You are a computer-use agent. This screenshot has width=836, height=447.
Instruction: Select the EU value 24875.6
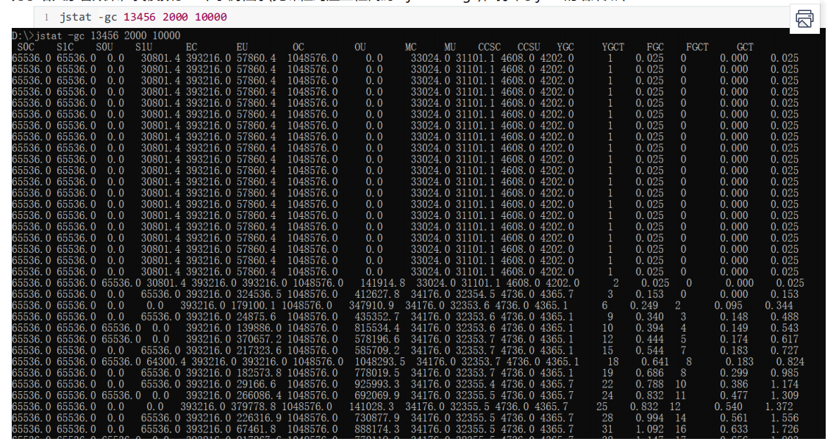tap(257, 317)
